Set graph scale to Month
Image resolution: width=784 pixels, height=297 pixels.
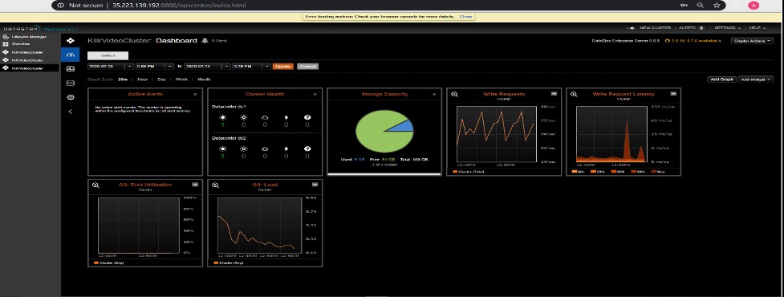point(204,79)
